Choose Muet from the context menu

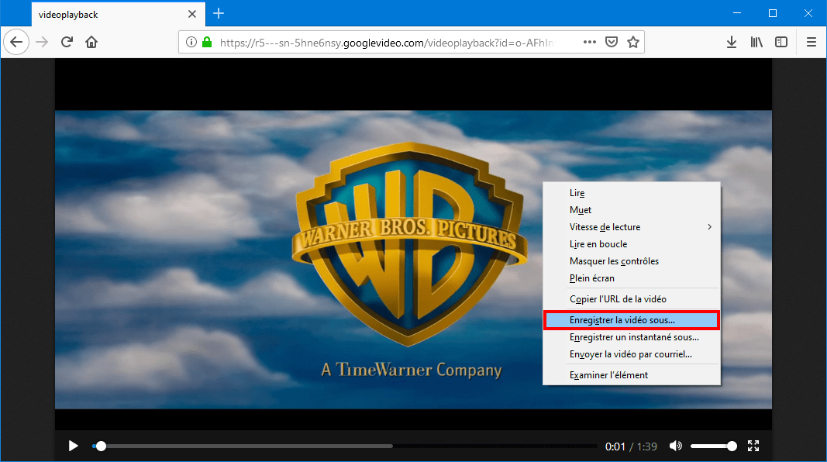632,210
